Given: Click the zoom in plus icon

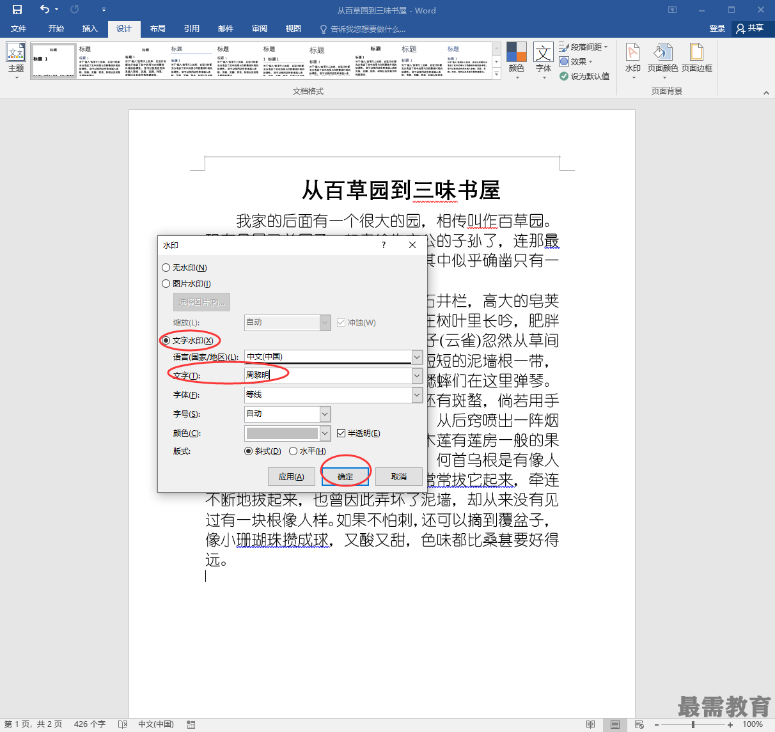Looking at the screenshot, I should tap(730, 725).
